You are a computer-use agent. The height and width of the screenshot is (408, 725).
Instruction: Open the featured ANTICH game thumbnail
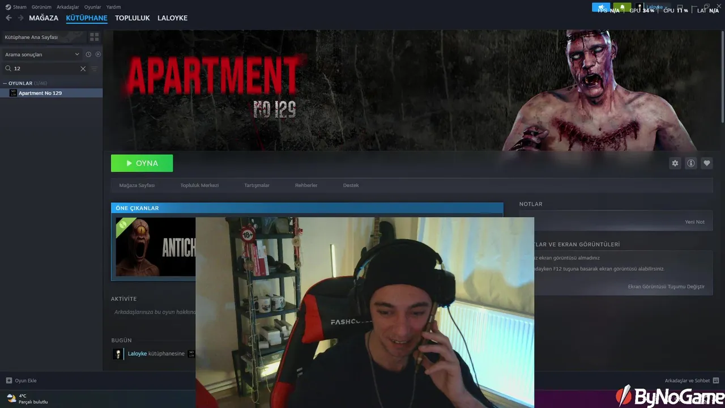(156, 247)
